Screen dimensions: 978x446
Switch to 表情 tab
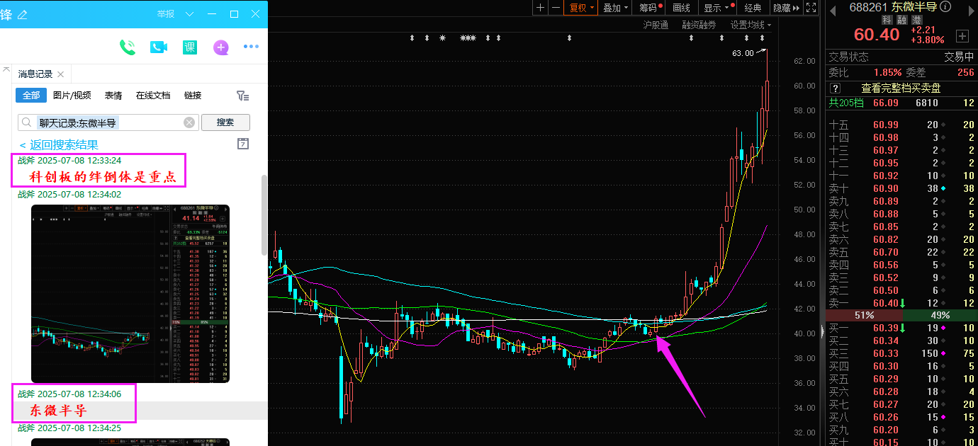(113, 96)
